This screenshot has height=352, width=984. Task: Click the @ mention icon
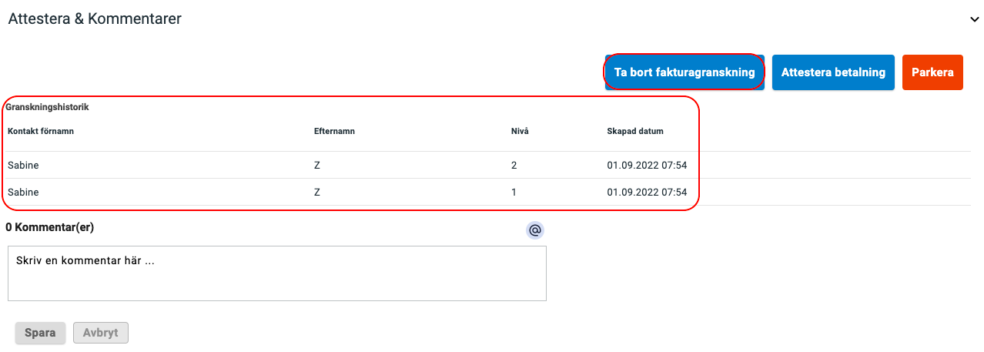(x=535, y=230)
